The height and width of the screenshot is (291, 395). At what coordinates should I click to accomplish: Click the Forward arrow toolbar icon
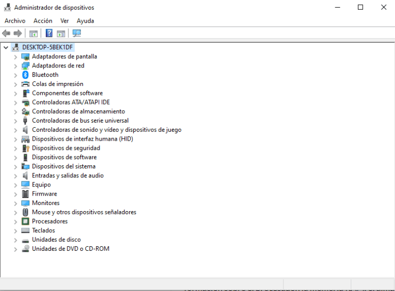17,33
